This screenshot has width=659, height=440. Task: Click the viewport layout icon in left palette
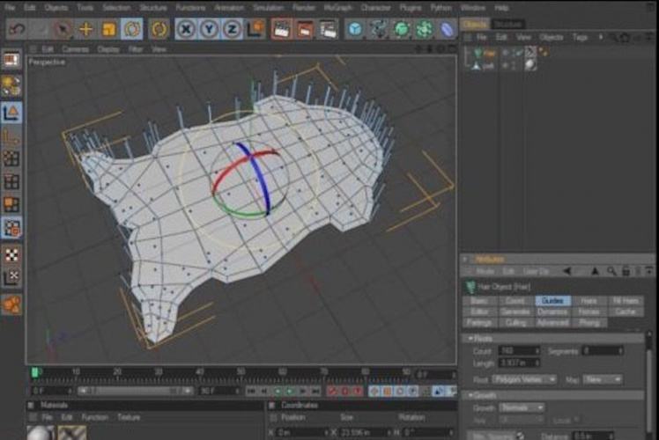[x=11, y=60]
